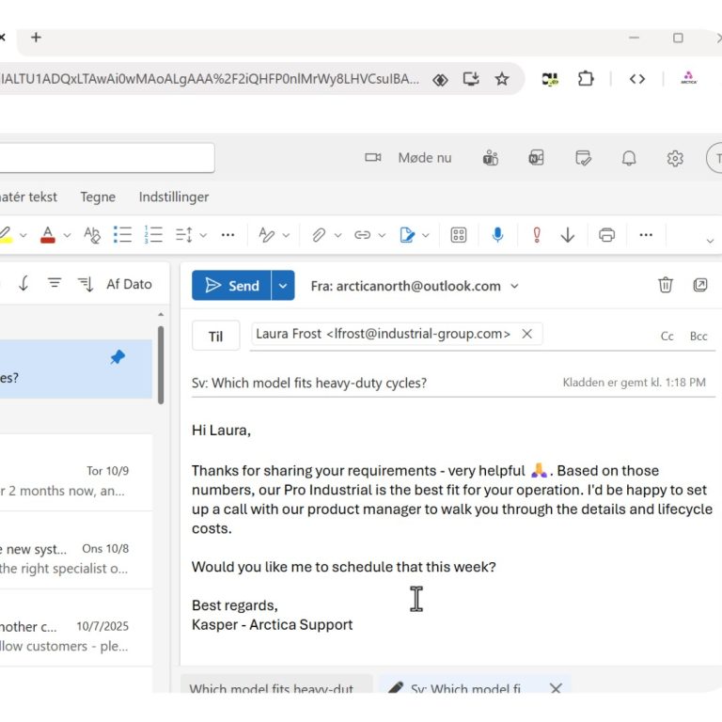Viewport: 722px width, 722px height.
Task: Discard draft with trash icon
Action: (666, 285)
